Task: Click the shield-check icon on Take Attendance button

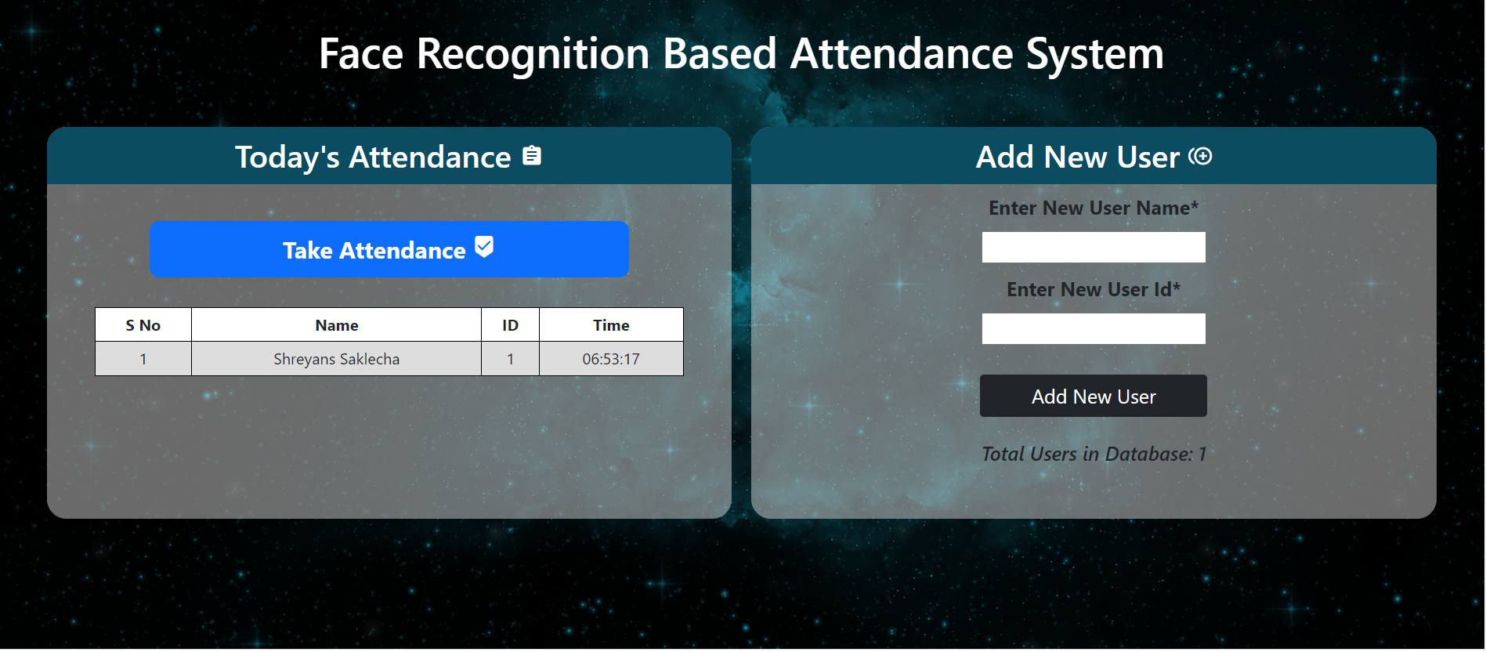Action: point(484,247)
